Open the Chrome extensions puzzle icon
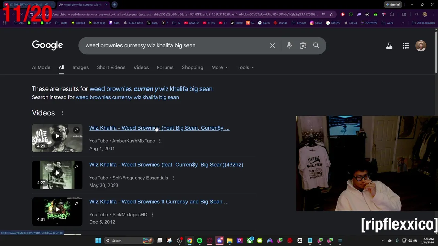438x246 pixels. coord(392,14)
